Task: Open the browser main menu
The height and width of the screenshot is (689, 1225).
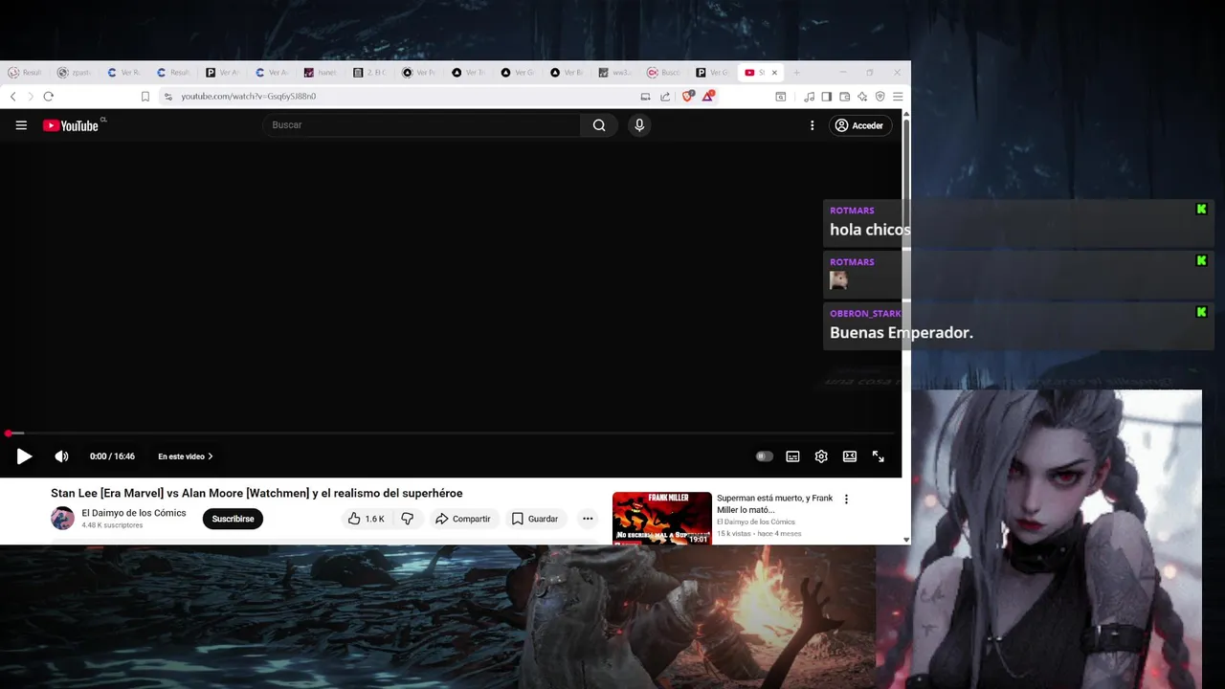Action: tap(898, 97)
